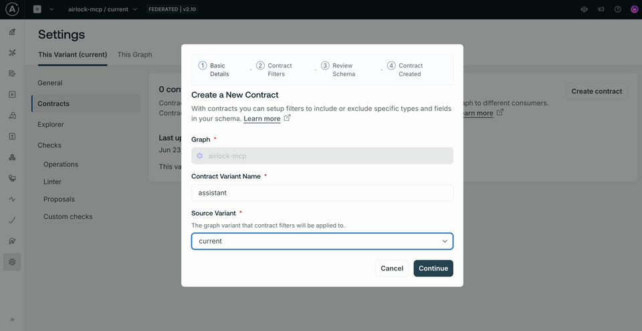This screenshot has height=331, width=642.
Task: Select Contracts in the settings menu
Action: pyautogui.click(x=53, y=103)
